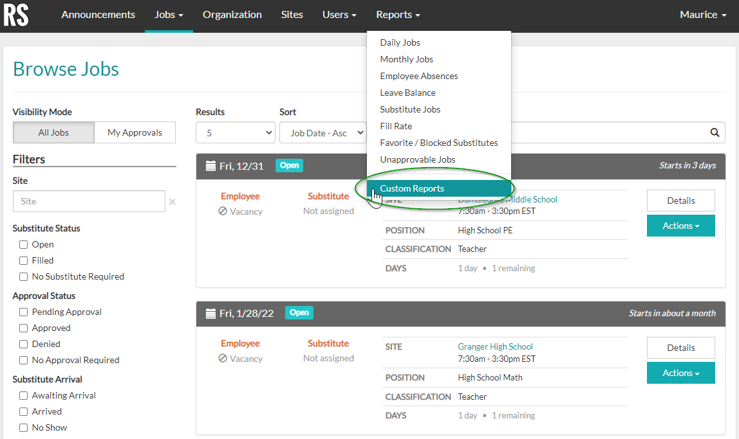Click the calendar icon on Fri 12/31 job

coord(210,165)
